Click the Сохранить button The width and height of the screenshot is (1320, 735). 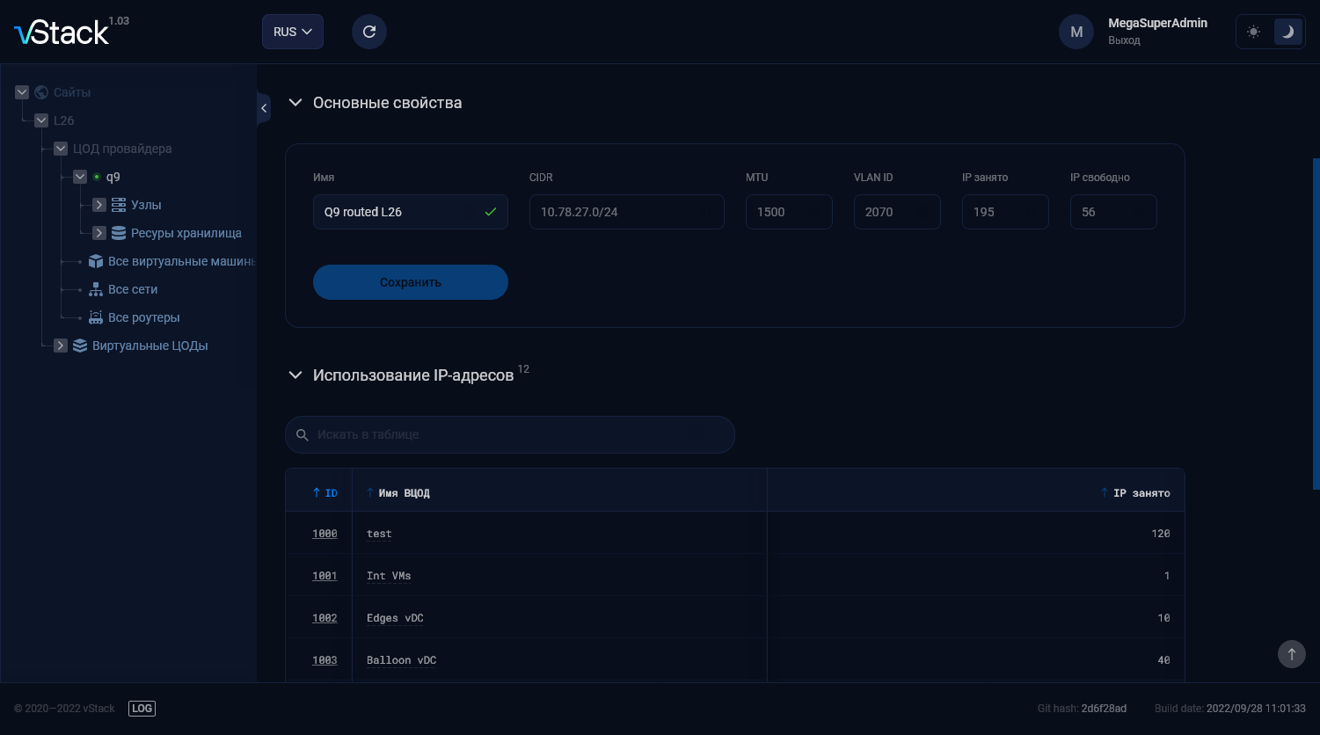coord(411,282)
